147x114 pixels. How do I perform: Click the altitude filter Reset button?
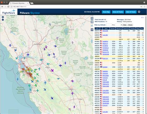tap(130, 25)
